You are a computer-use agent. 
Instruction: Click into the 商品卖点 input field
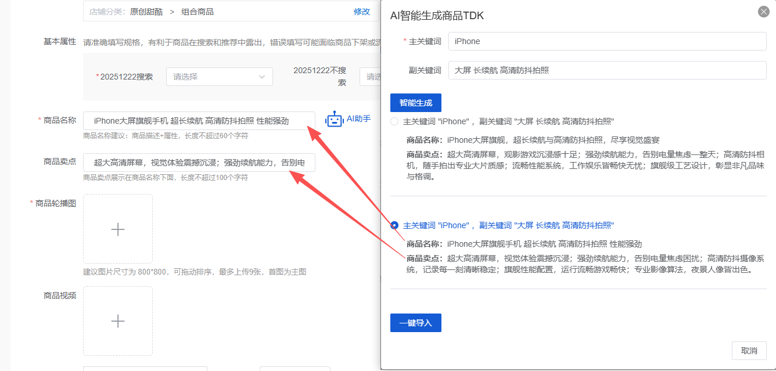pos(199,163)
